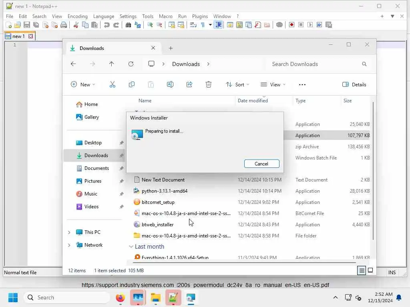Viewport: 410px width, 307px height.
Task: Click the Share icon in Explorer command bar
Action: [189, 84]
